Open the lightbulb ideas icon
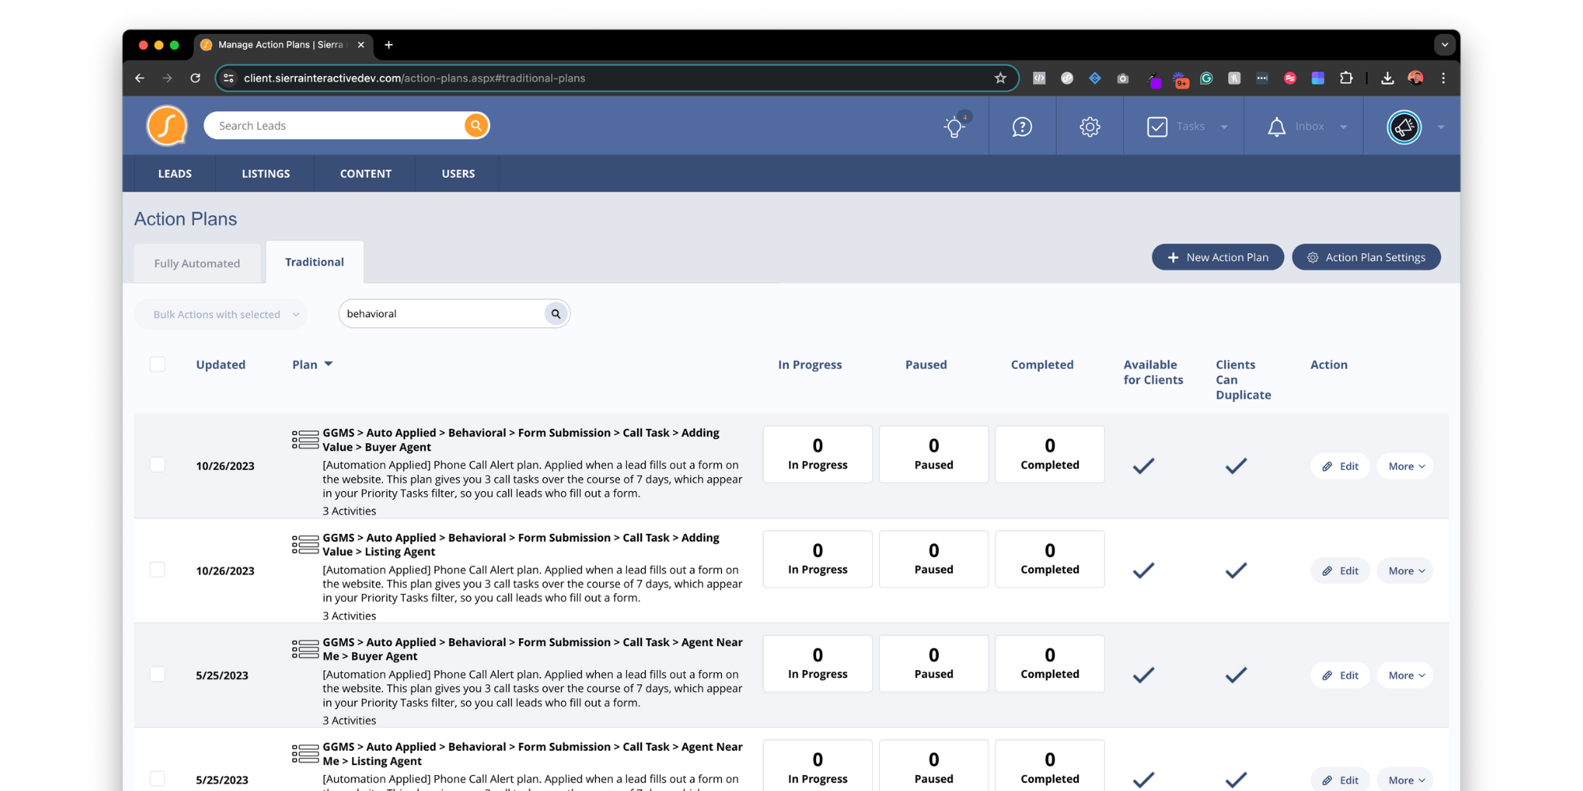This screenshot has height=791, width=1583. click(955, 127)
